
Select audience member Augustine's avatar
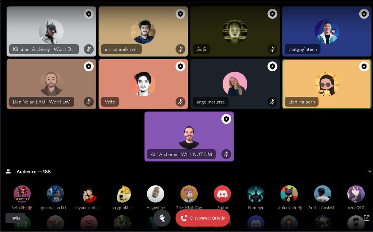coord(155,194)
